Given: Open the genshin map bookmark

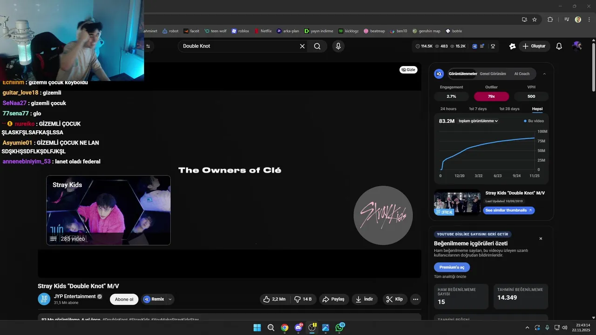Looking at the screenshot, I should pos(426,31).
